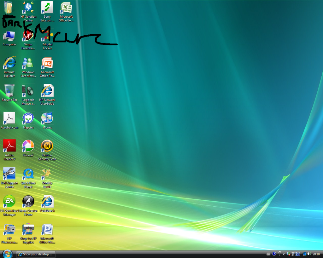Open Windows Live Messenger shortcut
Image resolution: width=323 pixels, height=258 pixels.
(x=28, y=67)
